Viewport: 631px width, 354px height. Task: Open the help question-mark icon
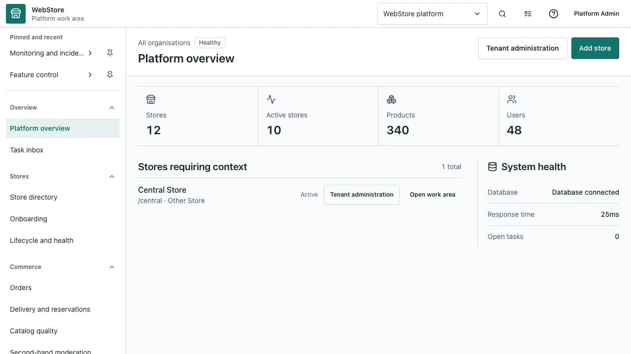(x=554, y=14)
